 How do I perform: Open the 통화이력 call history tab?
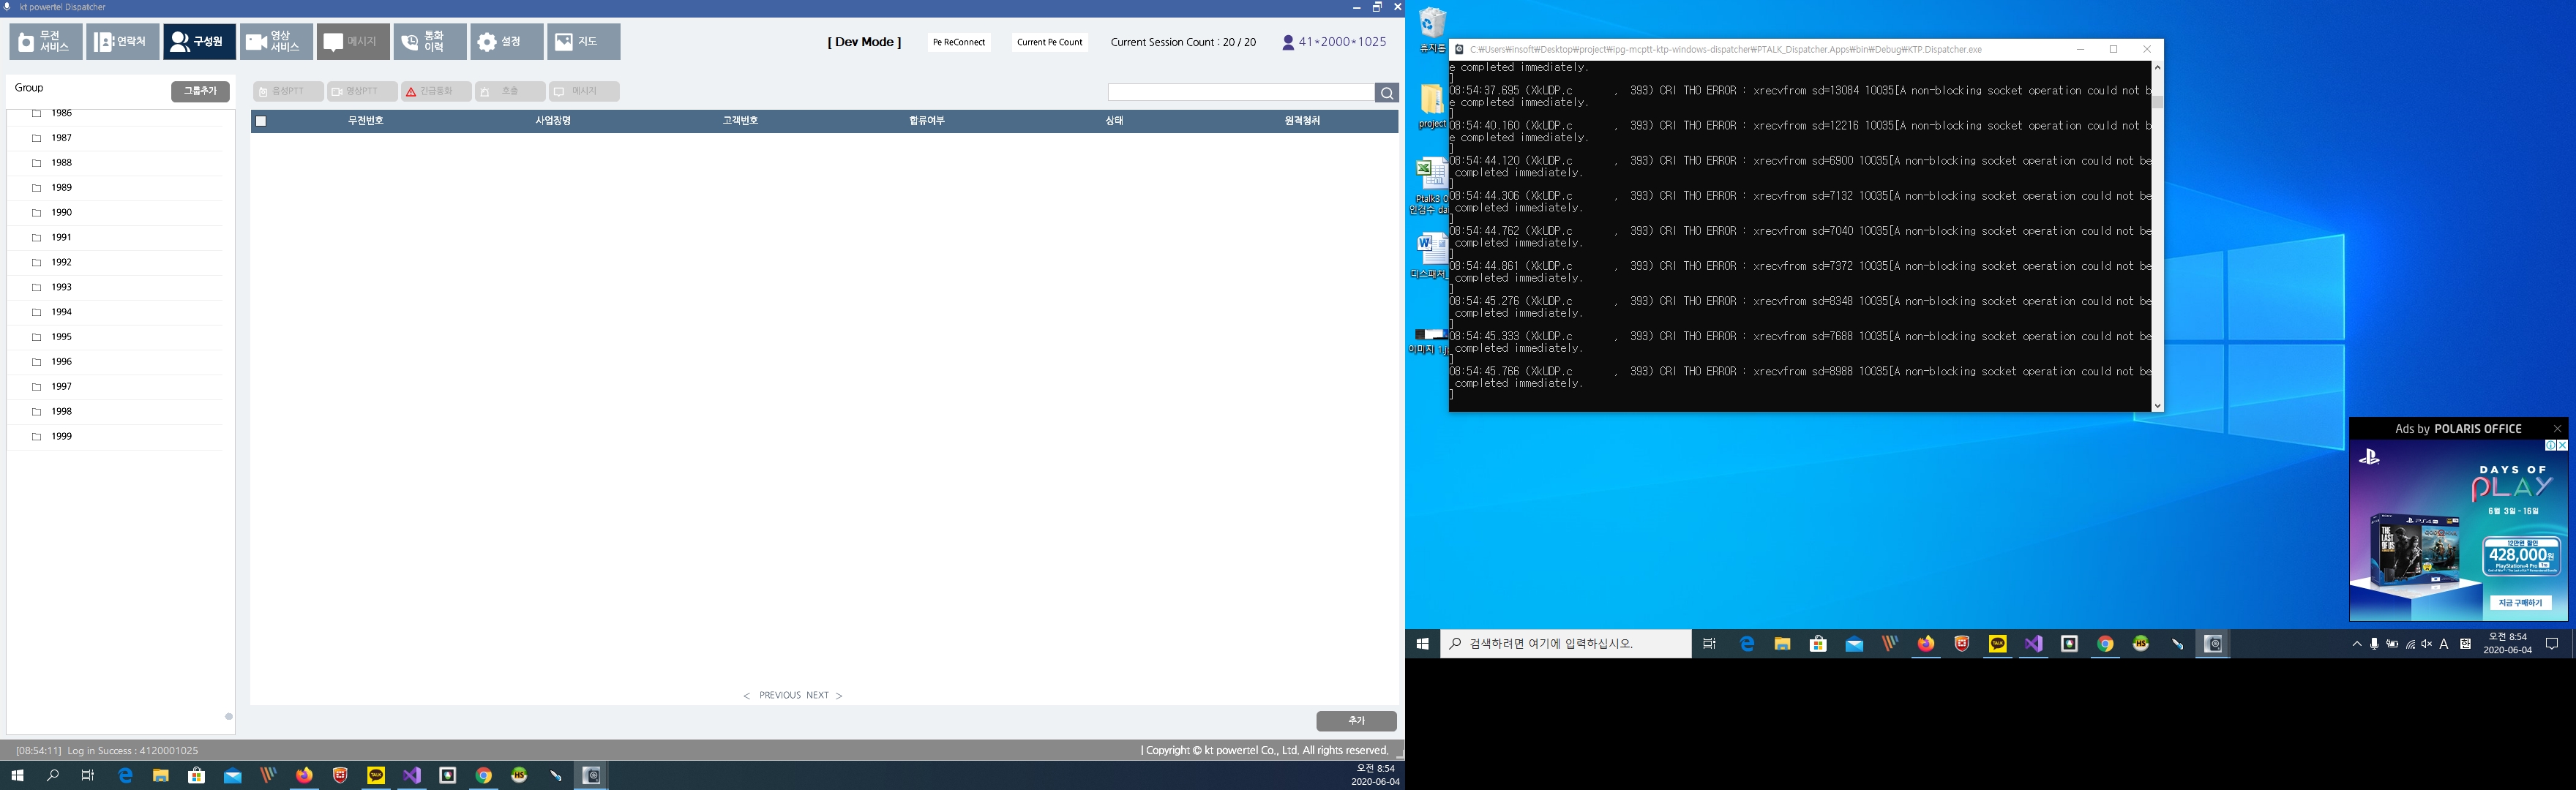429,42
